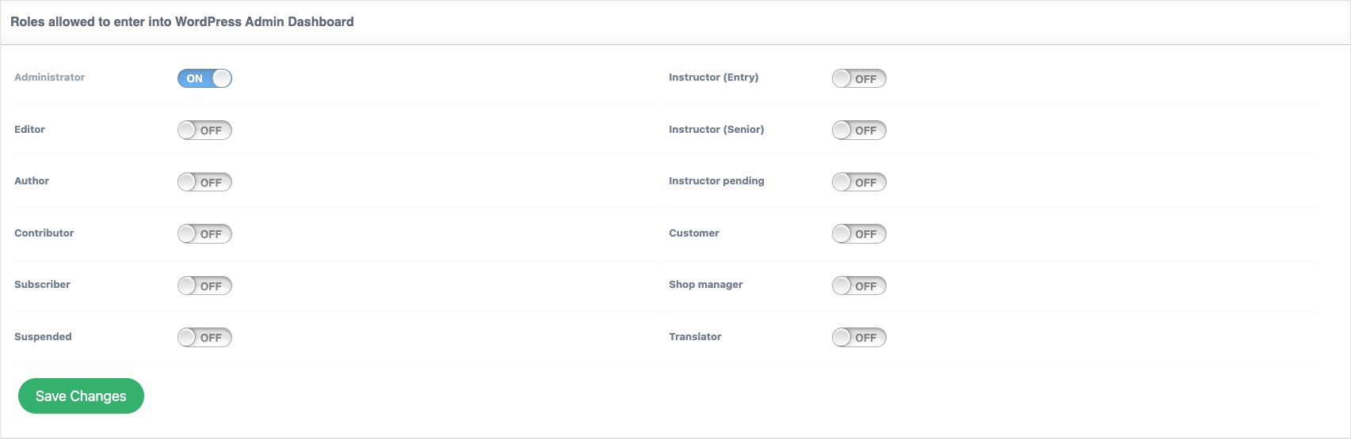
Task: Enable the Instructor (Entry) toggle
Action: (x=859, y=78)
